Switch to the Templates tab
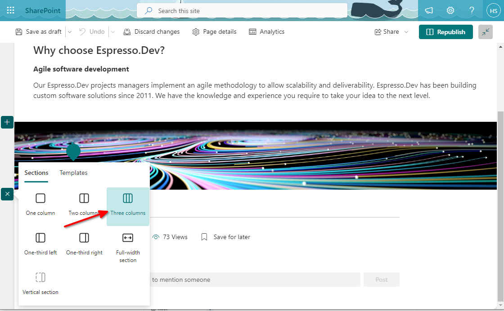 pyautogui.click(x=73, y=173)
